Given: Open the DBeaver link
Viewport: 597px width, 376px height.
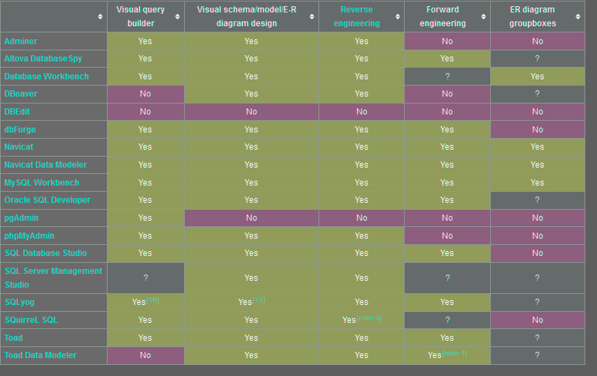Looking at the screenshot, I should coord(21,94).
